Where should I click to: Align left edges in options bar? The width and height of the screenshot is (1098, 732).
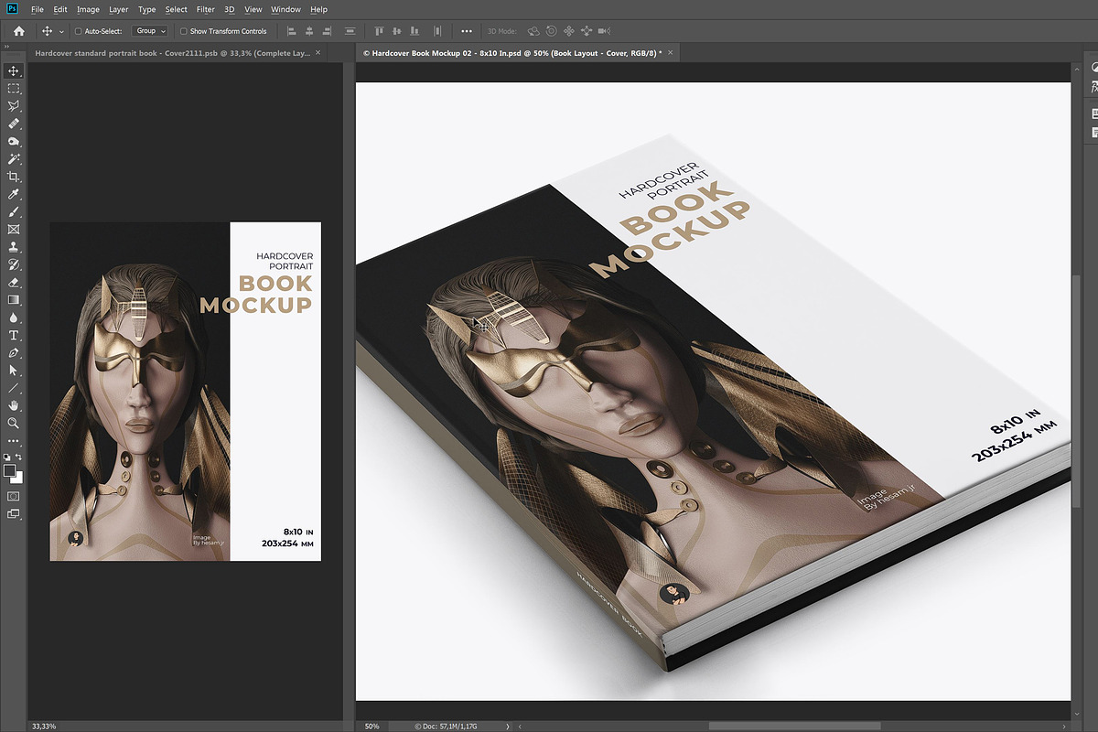[291, 31]
